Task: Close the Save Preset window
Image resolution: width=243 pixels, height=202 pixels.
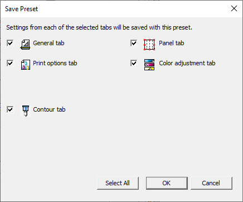Action: point(234,8)
